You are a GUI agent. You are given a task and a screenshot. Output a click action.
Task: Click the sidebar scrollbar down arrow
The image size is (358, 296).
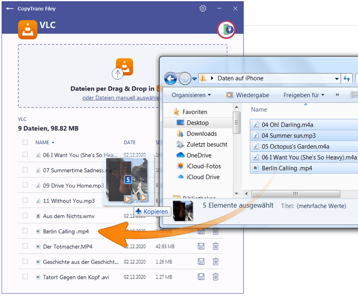pos(236,194)
